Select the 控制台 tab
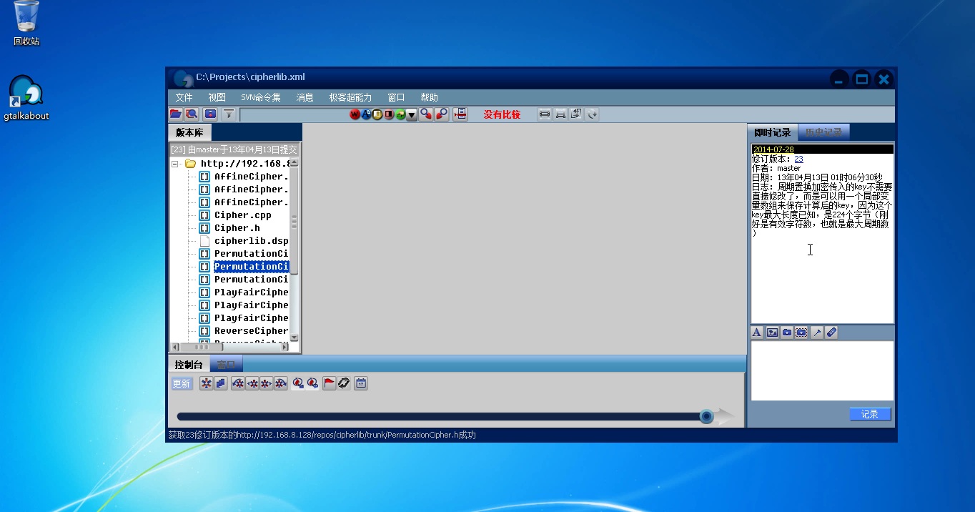975x512 pixels. tap(189, 365)
